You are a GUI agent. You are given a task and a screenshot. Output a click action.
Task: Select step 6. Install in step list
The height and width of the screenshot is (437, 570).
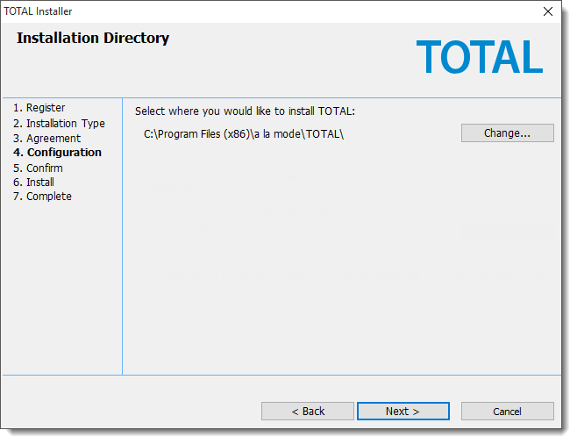(x=33, y=182)
